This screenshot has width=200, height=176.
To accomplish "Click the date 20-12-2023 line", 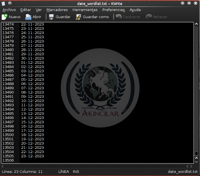I will [x=32, y=143].
